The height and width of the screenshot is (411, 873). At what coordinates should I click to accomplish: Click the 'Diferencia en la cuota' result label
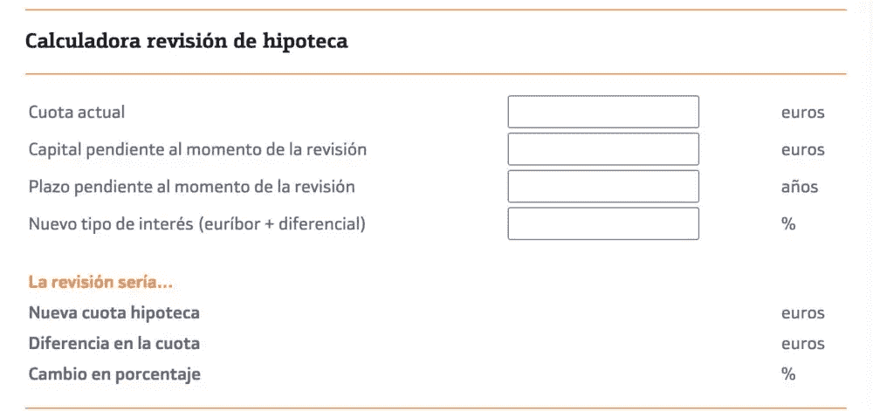pos(114,344)
